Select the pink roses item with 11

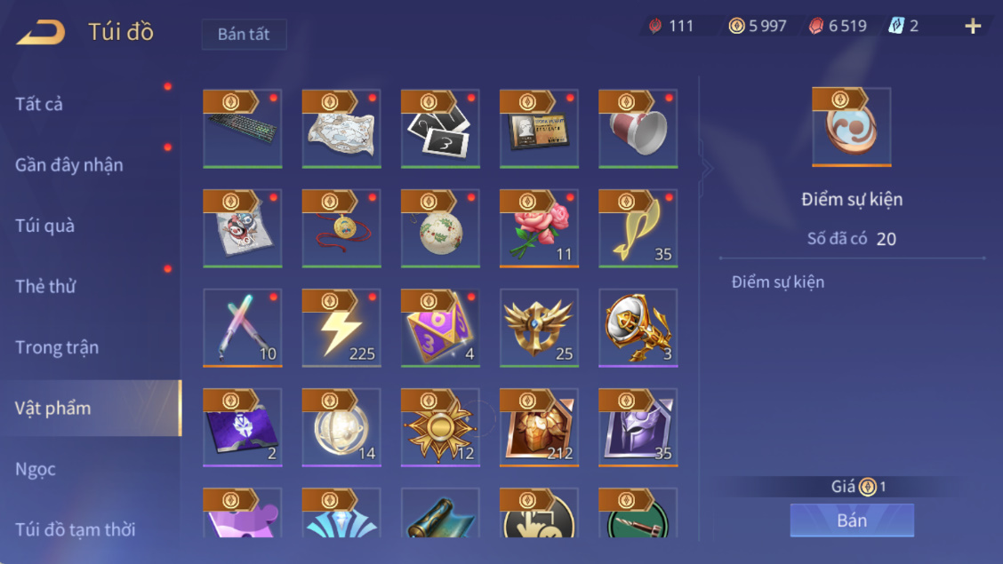tap(539, 228)
